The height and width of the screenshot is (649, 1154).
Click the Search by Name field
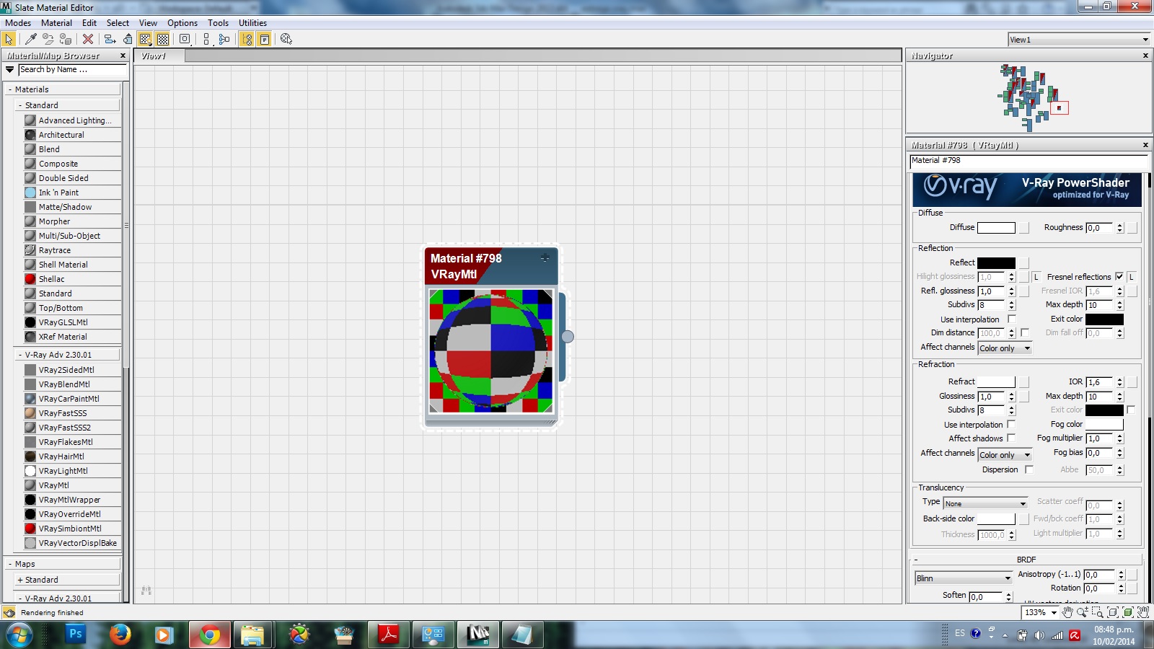[72, 70]
